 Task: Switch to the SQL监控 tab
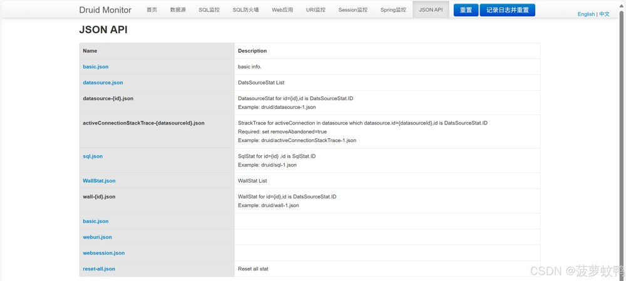(209, 10)
